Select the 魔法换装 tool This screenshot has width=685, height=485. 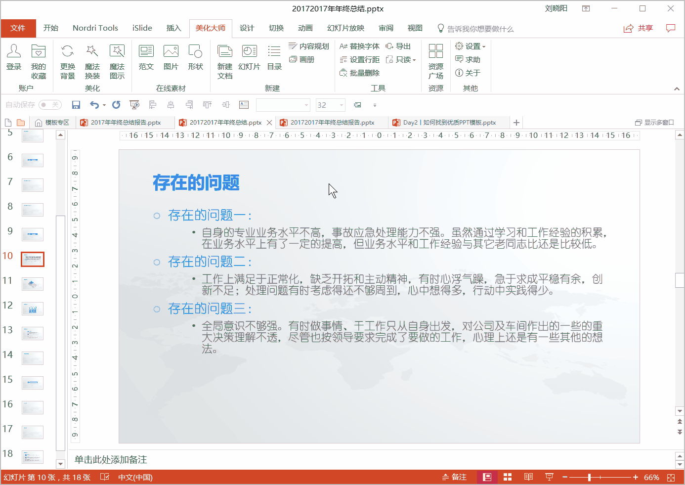pos(92,61)
